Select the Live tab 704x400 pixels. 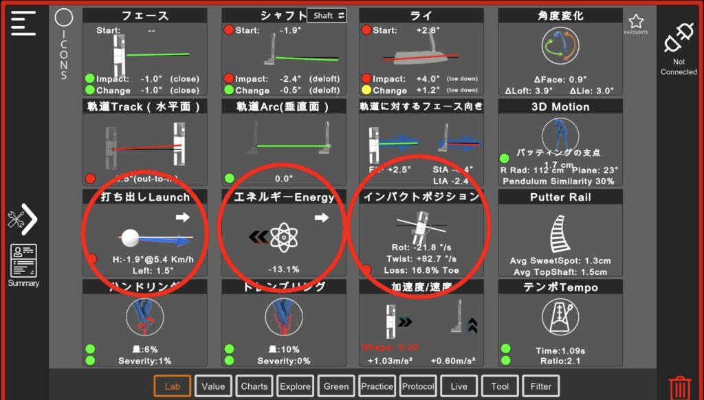459,386
